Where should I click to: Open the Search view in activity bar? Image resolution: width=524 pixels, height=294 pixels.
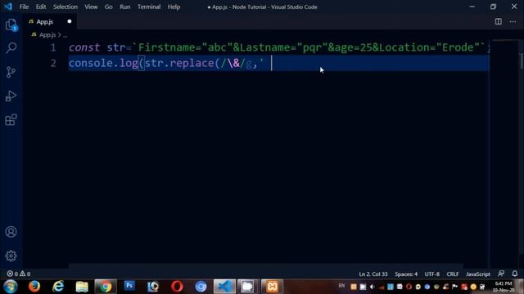click(x=11, y=47)
